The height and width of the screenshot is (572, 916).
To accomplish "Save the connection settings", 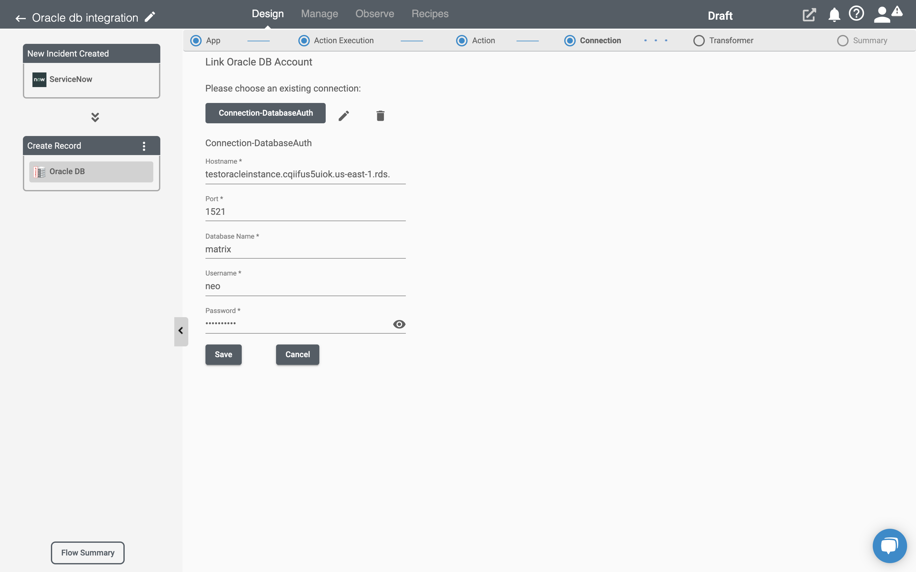I will [223, 354].
